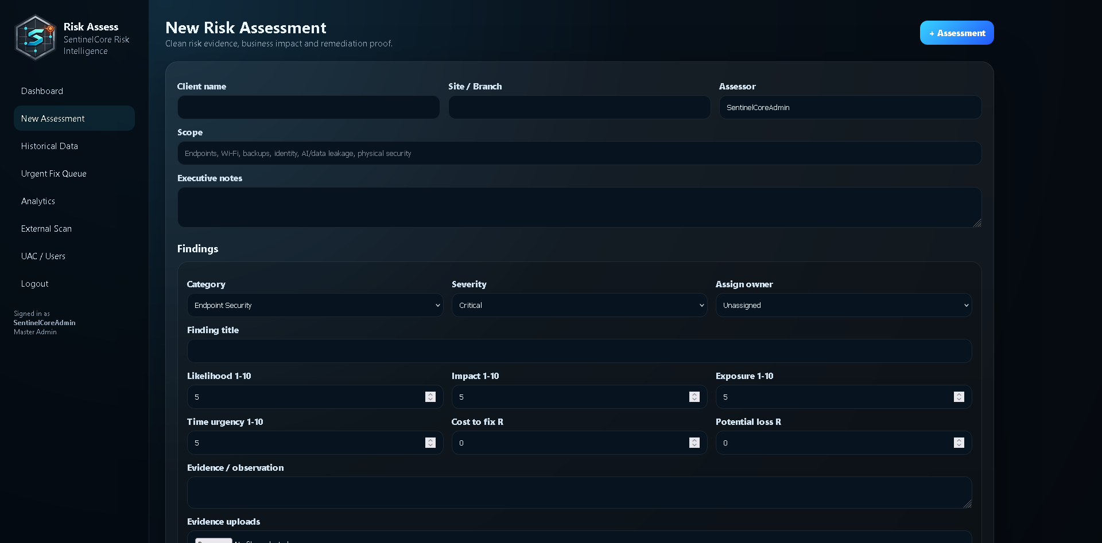This screenshot has width=1102, height=543.
Task: Click the Evidence uploads label
Action: coord(223,522)
